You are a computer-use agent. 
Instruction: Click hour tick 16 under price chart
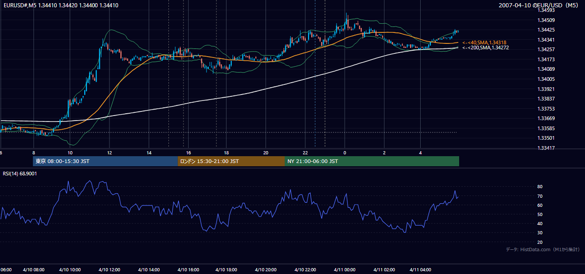188,153
